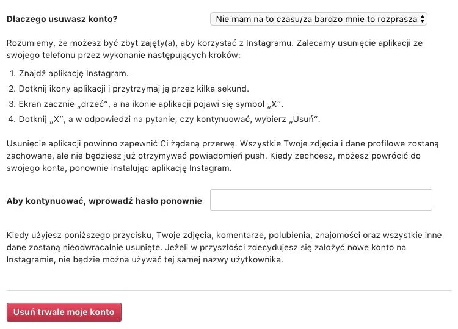
Task: Click the phrase nieodwracalnie usunięte in warning
Action: tap(112, 248)
